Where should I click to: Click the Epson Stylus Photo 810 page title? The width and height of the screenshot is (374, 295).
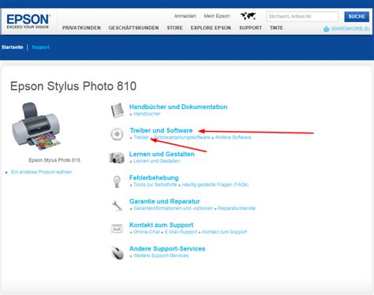coord(73,86)
